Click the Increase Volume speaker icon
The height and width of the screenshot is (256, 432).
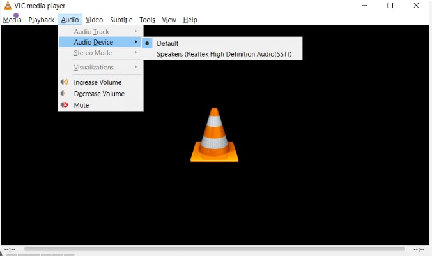(64, 82)
